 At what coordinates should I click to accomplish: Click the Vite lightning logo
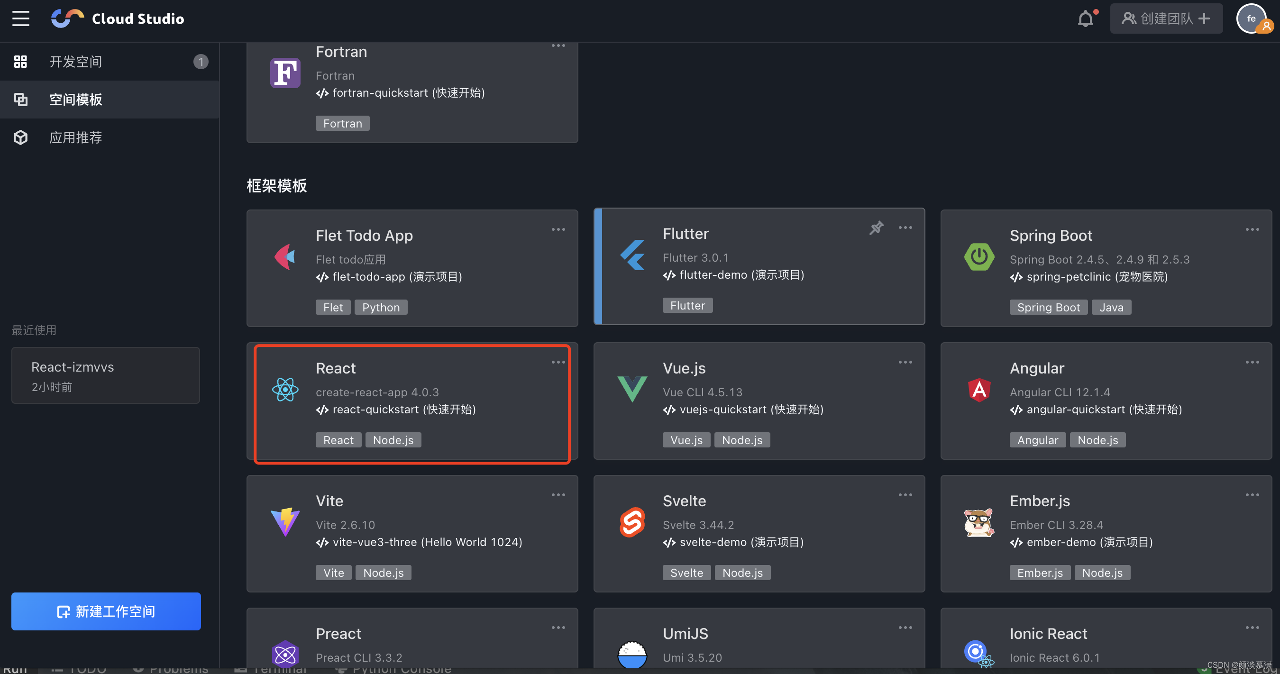[285, 522]
